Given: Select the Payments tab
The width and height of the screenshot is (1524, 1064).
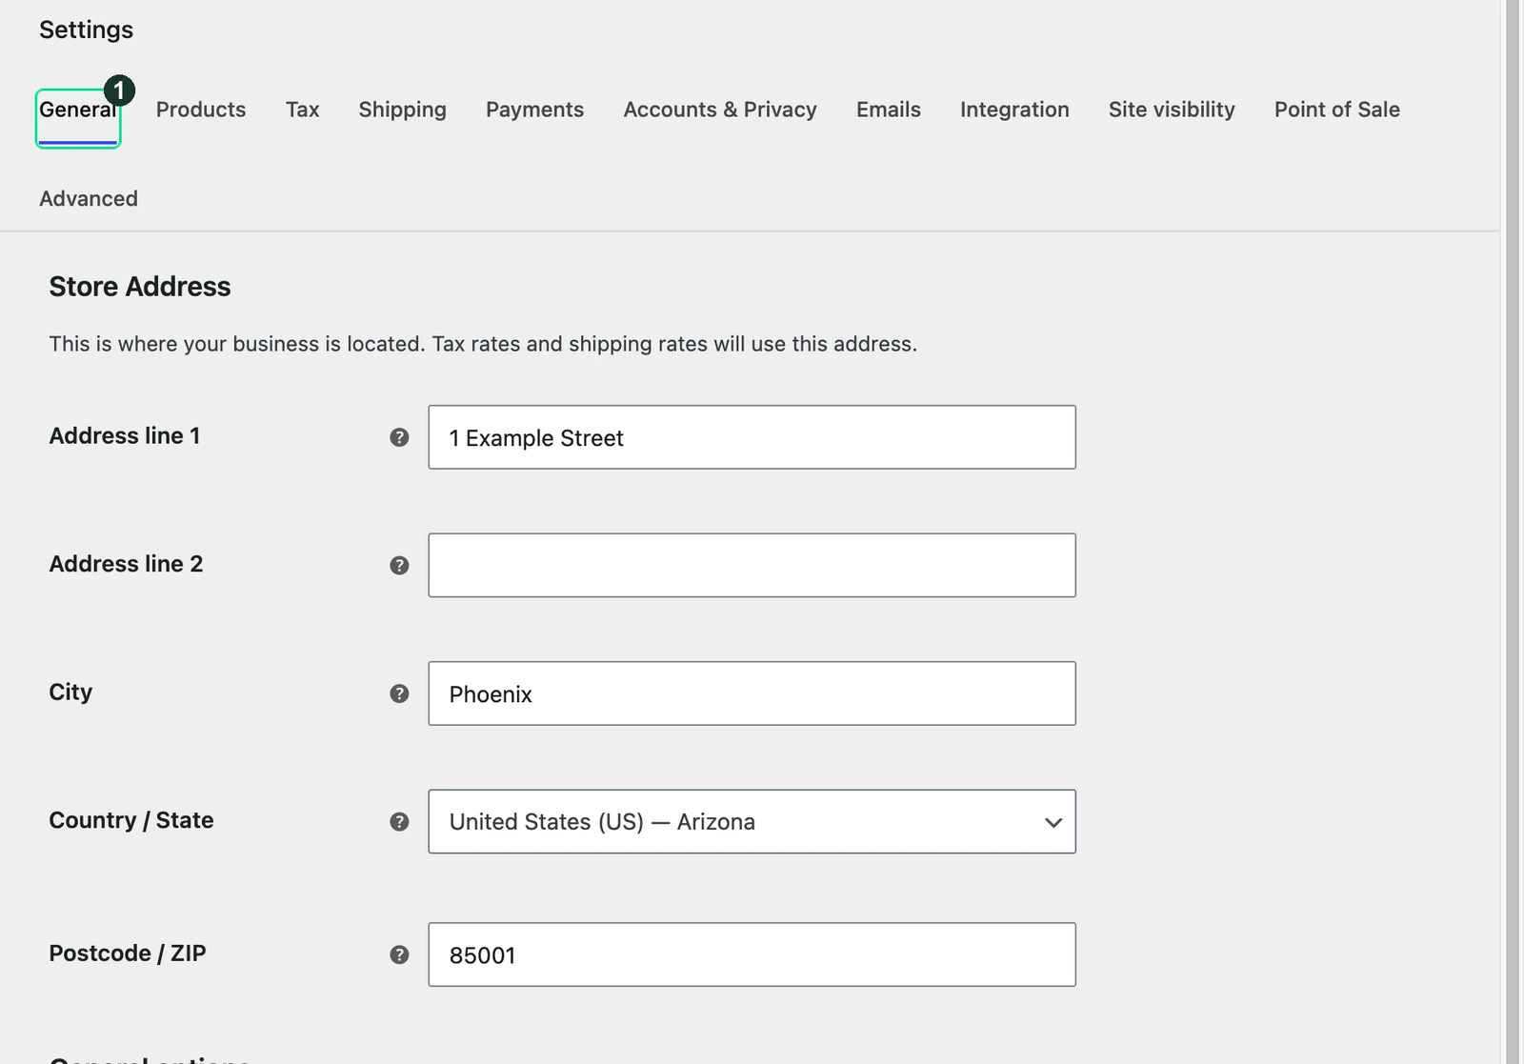Looking at the screenshot, I should click(534, 110).
